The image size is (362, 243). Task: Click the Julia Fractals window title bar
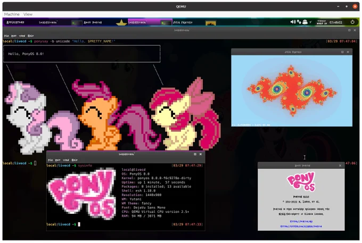click(x=292, y=52)
